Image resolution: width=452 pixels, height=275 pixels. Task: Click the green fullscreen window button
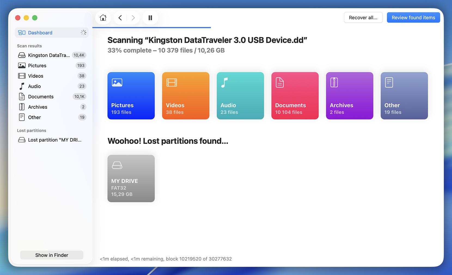(x=35, y=18)
